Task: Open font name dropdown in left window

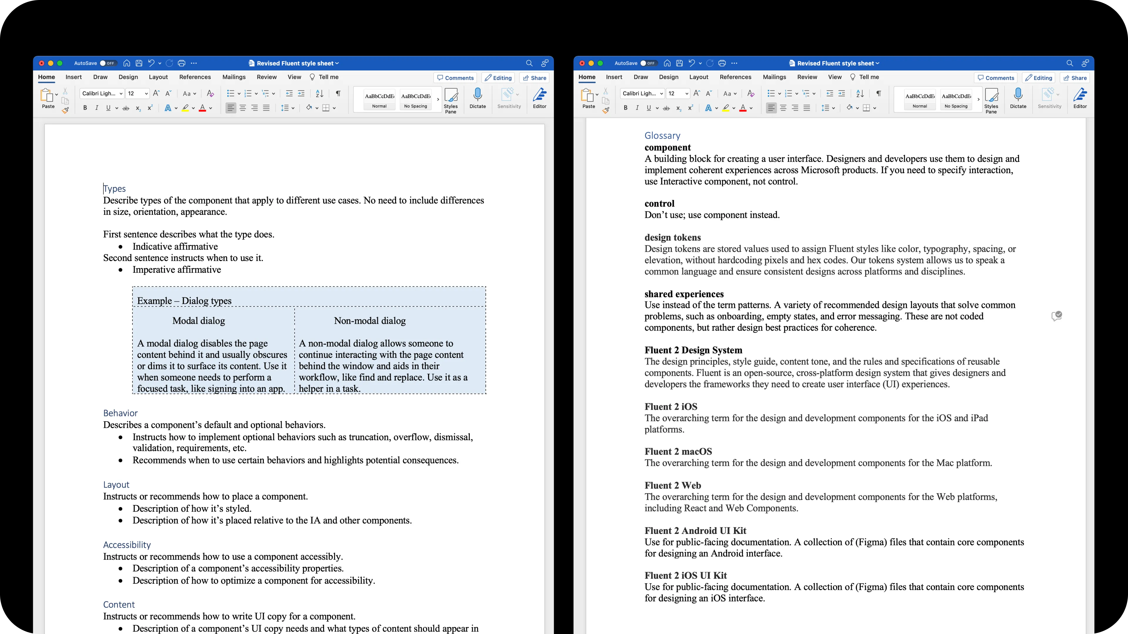Action: click(121, 94)
